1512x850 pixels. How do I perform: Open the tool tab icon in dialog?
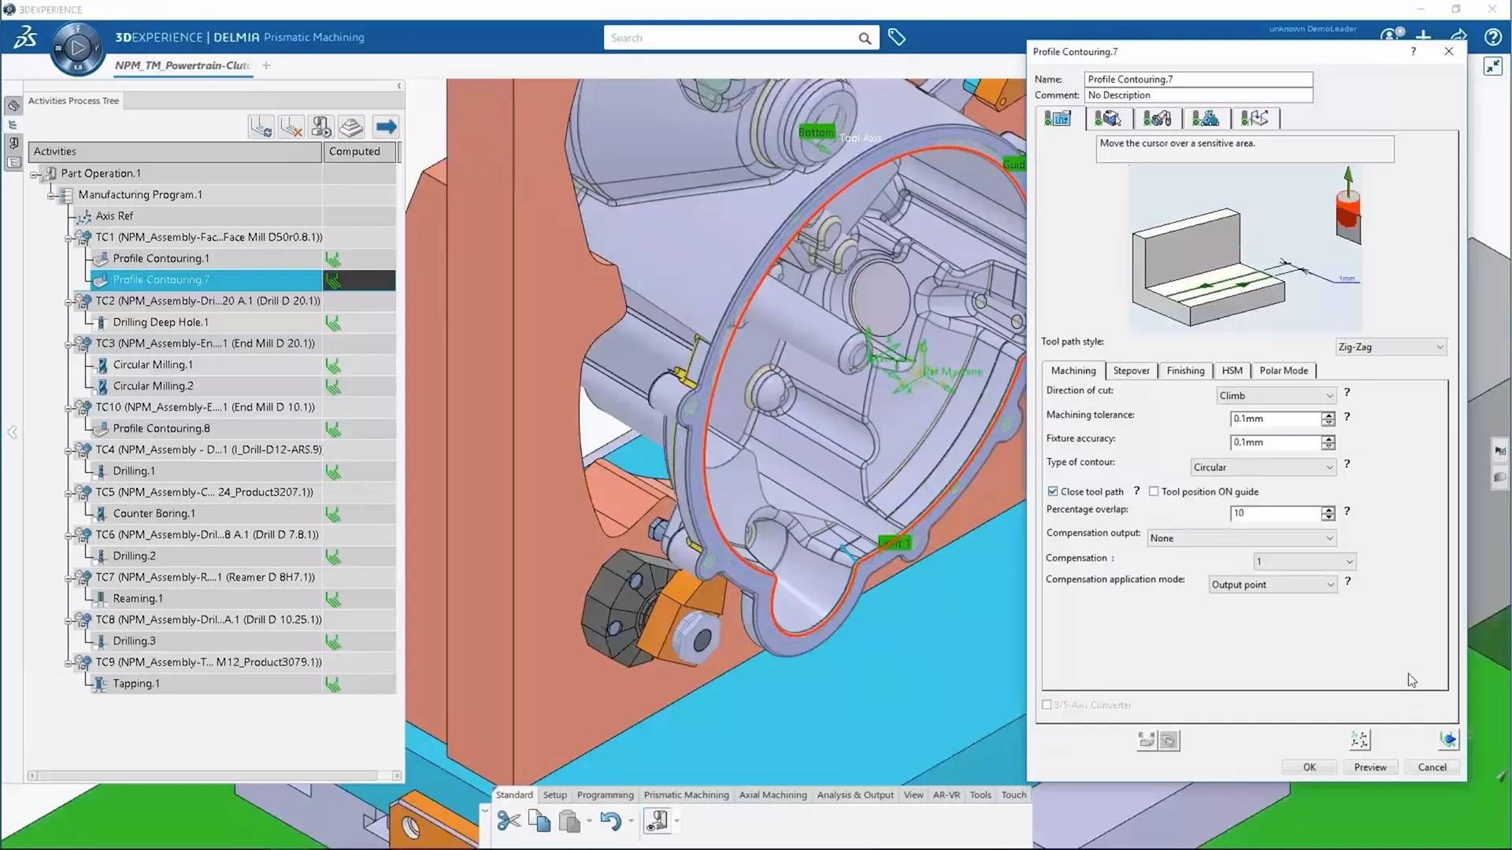pyautogui.click(x=1157, y=119)
